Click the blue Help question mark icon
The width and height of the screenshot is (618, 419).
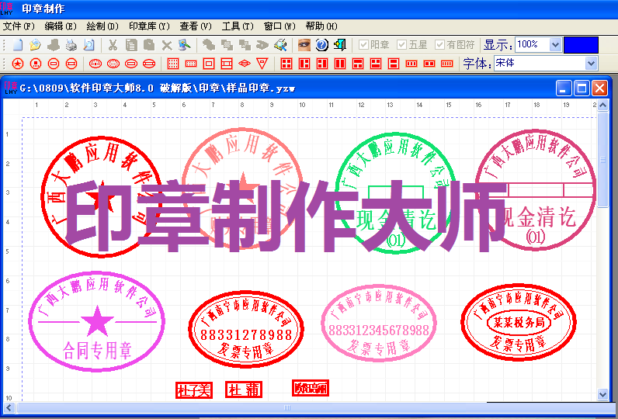pos(322,45)
